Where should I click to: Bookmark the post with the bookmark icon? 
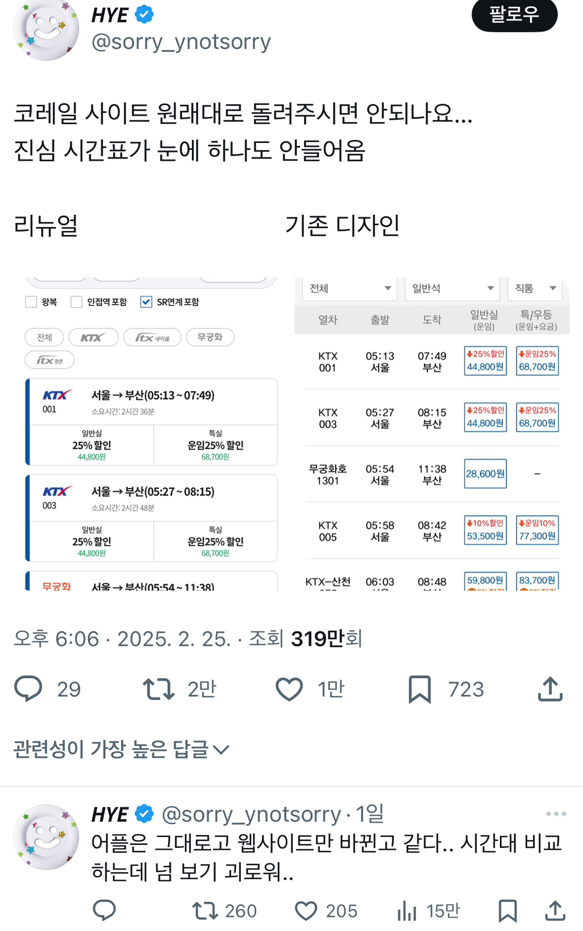coord(421,689)
